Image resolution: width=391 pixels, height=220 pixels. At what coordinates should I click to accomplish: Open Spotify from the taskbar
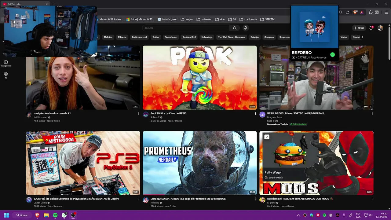[x=55, y=215]
